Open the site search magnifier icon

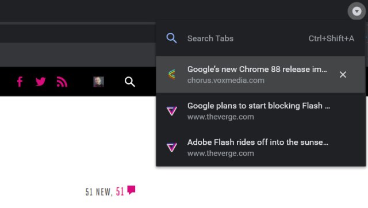click(130, 82)
